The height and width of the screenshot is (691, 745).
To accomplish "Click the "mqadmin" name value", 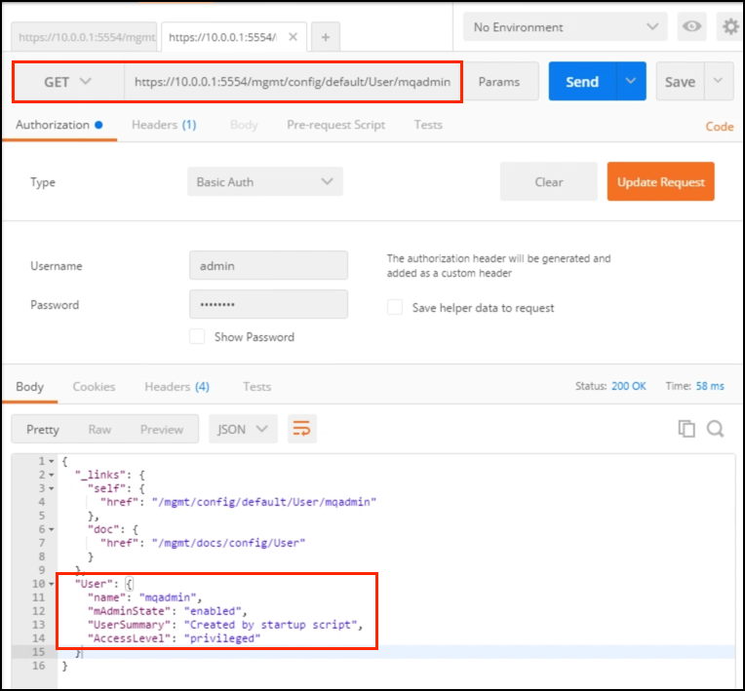I will click(x=168, y=597).
